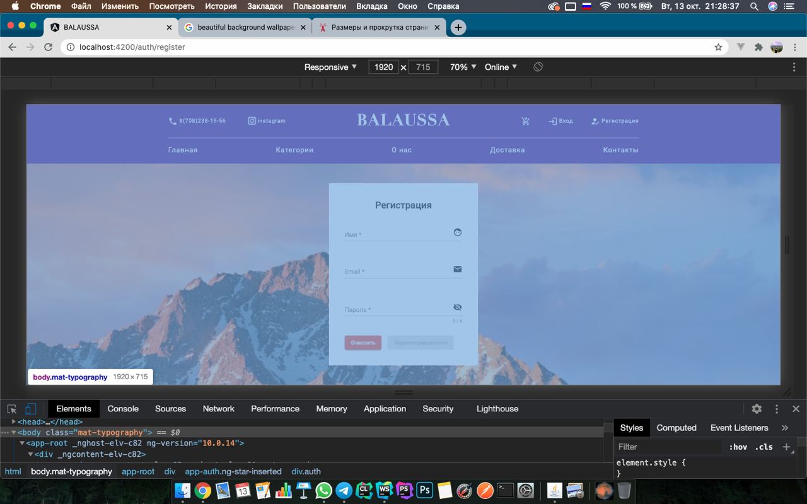Go to Контакты nav link
This screenshot has width=807, height=504.
620,150
